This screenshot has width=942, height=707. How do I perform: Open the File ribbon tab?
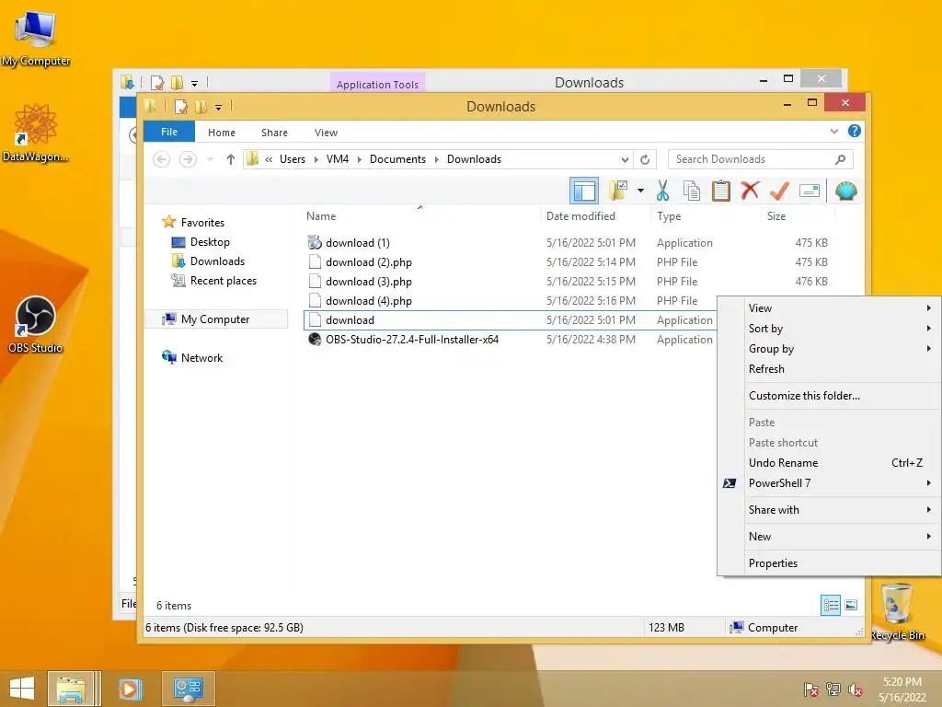169,132
